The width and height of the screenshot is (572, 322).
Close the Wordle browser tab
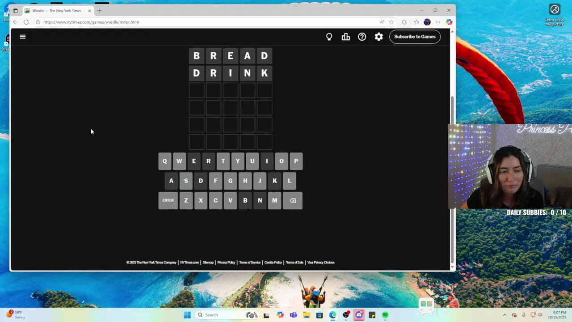point(89,11)
